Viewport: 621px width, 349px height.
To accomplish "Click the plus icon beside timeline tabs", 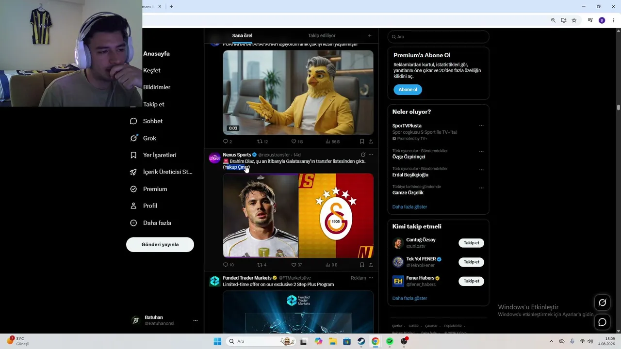I will pyautogui.click(x=370, y=35).
